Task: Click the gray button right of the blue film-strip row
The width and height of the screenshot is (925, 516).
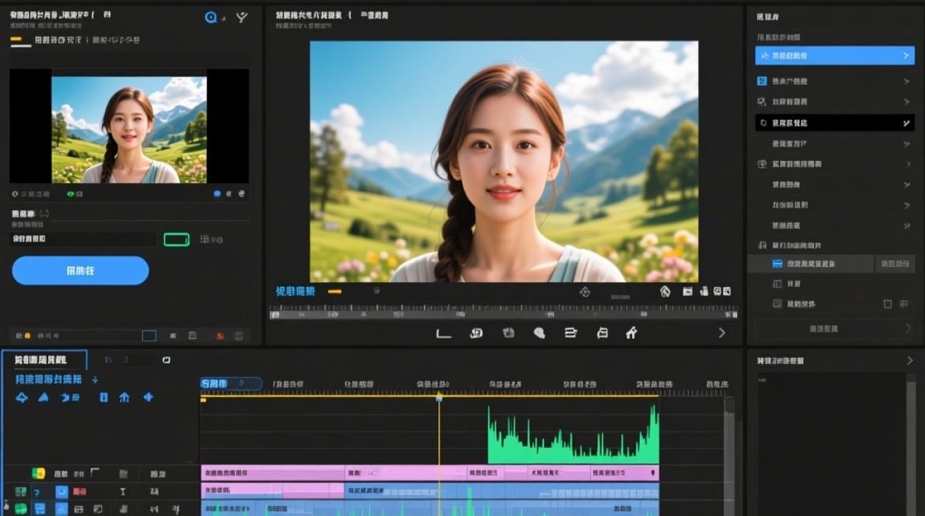Action: pos(895,264)
